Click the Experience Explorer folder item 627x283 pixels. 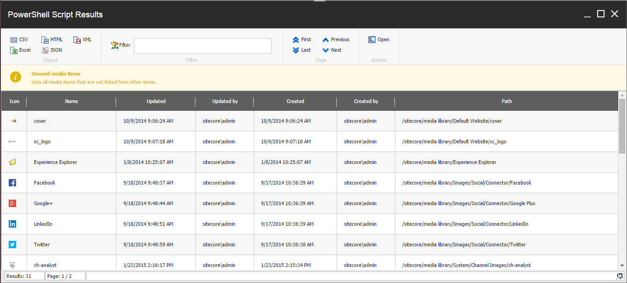(x=55, y=162)
